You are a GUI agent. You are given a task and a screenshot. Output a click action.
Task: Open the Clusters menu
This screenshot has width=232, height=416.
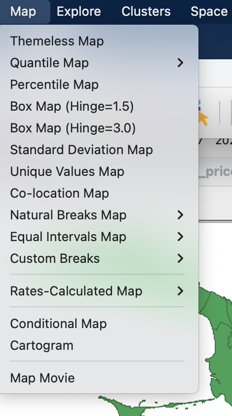[146, 12]
